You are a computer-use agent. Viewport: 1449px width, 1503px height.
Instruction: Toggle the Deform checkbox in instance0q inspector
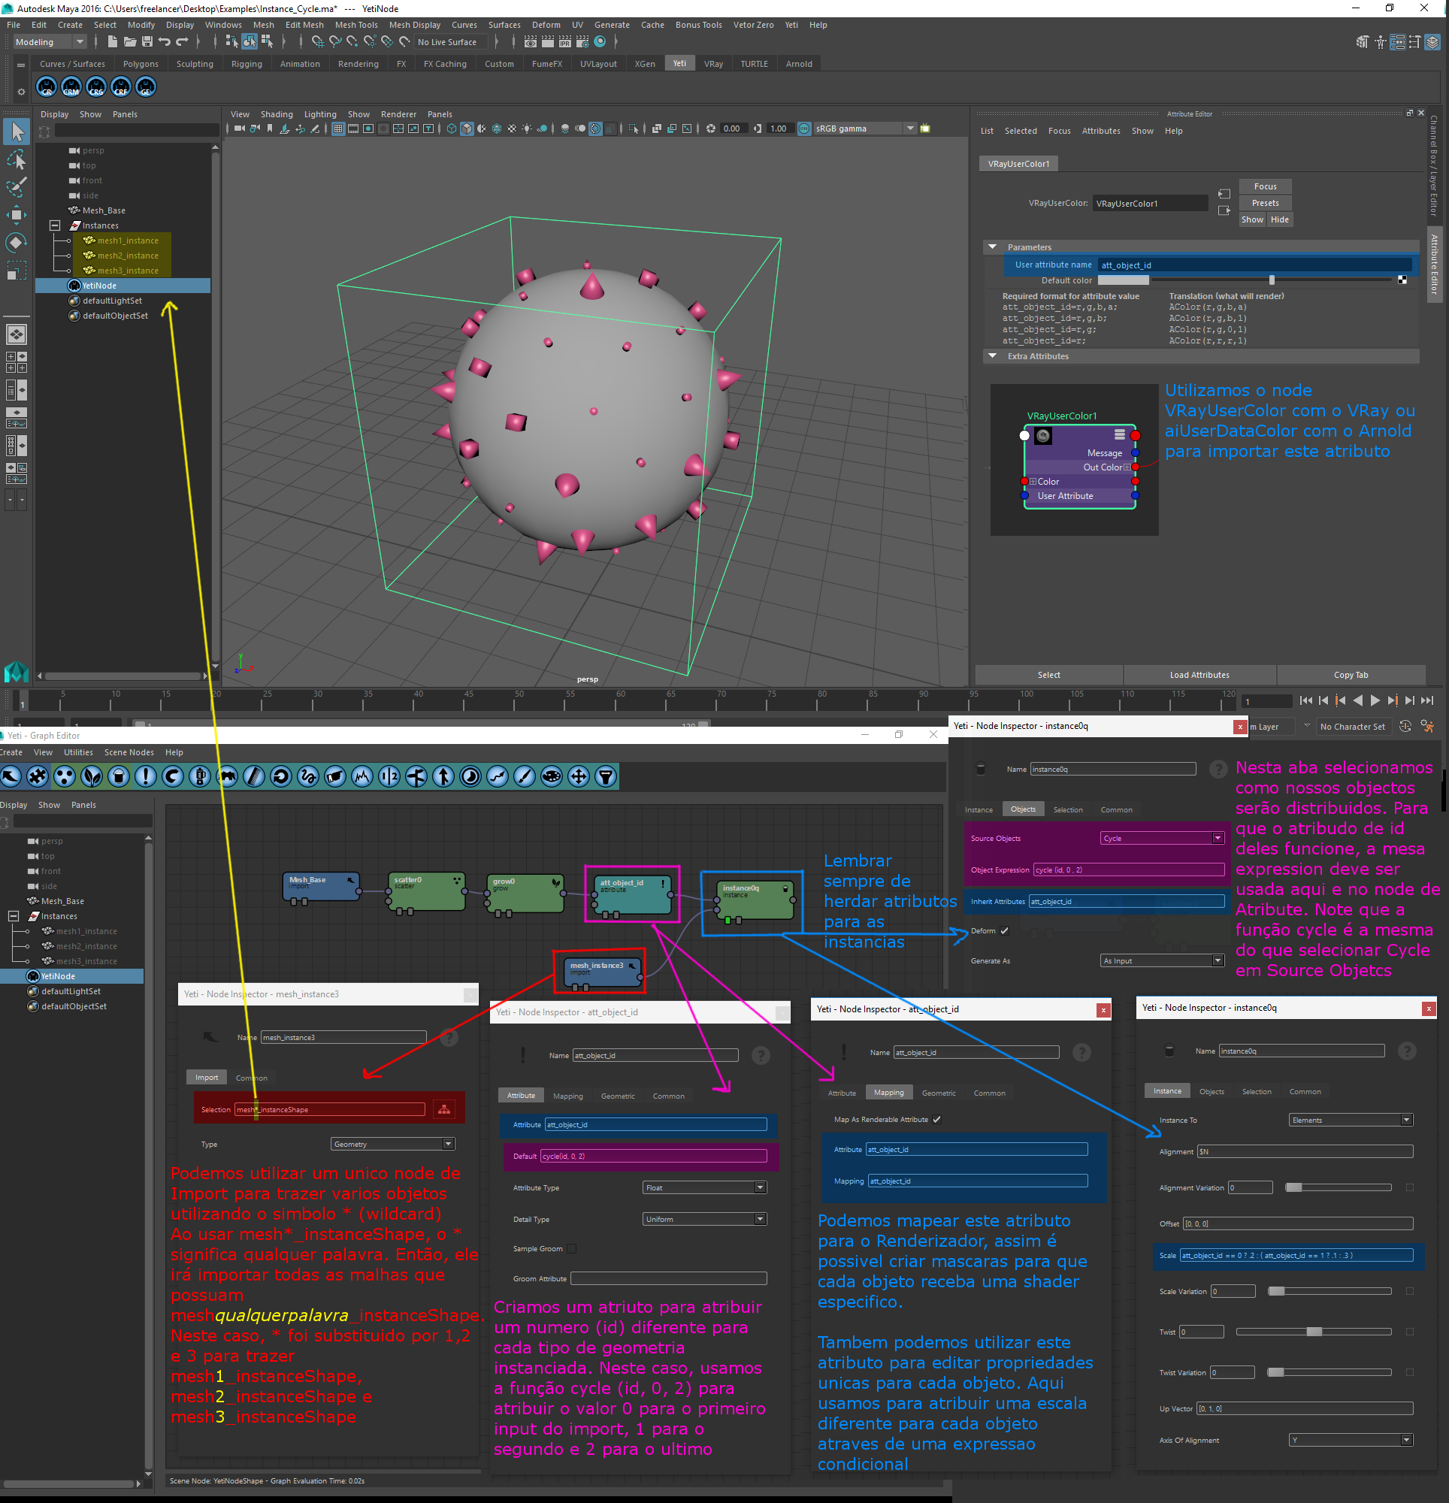pyautogui.click(x=1004, y=931)
